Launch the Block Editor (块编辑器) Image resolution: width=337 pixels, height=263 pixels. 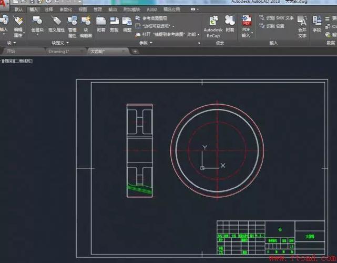[x=86, y=21]
